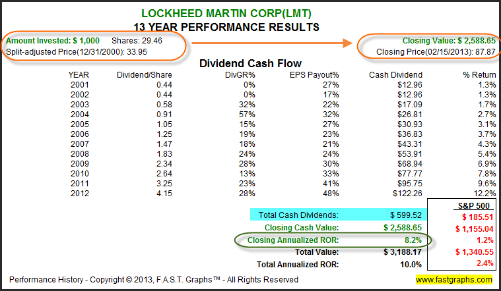
Task: Select Amount Invested: $ 1,000 text
Action: coord(53,41)
